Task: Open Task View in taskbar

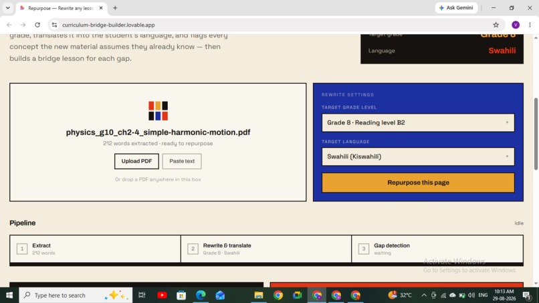Action: click(142, 295)
